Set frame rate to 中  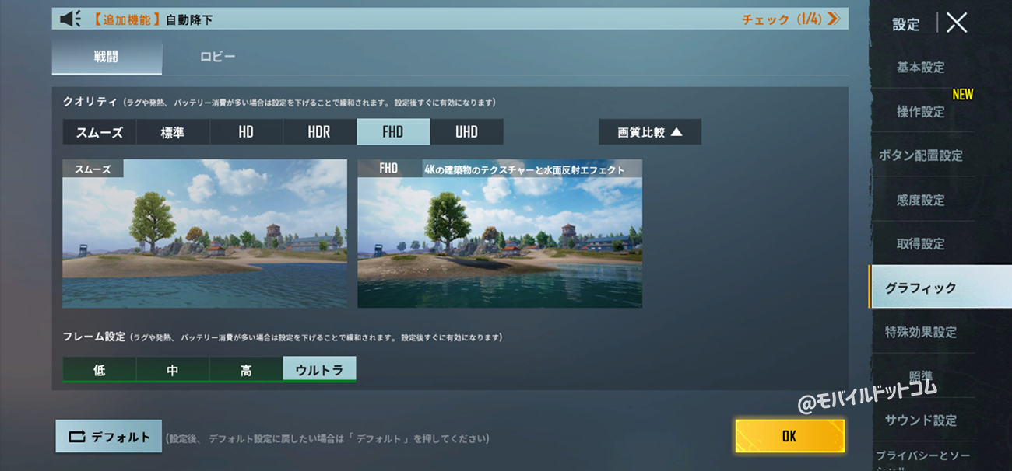point(173,370)
